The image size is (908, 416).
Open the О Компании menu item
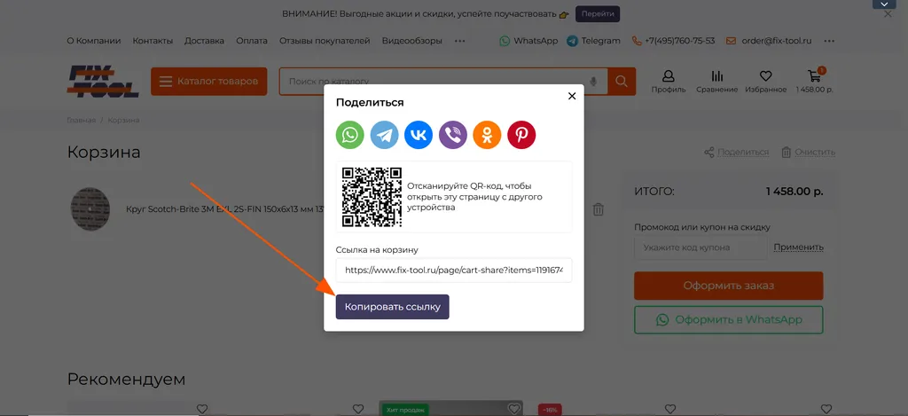(94, 41)
